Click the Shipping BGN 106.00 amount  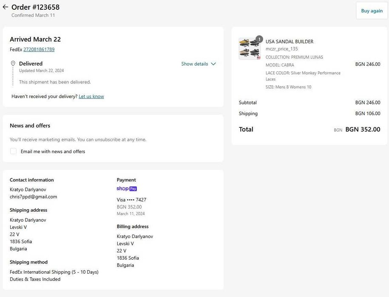point(368,114)
